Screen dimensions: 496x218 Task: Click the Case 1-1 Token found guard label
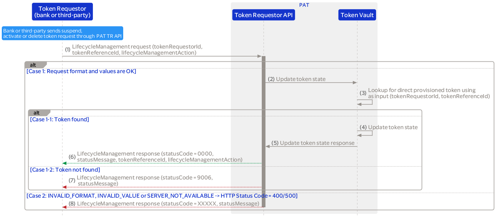(x=59, y=120)
